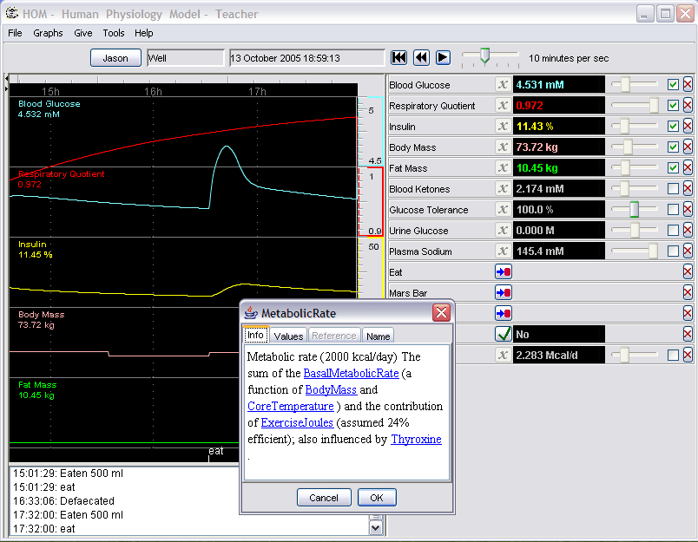Click the variable icon beside Blood Glucose
The width and height of the screenshot is (698, 542).
[x=503, y=85]
